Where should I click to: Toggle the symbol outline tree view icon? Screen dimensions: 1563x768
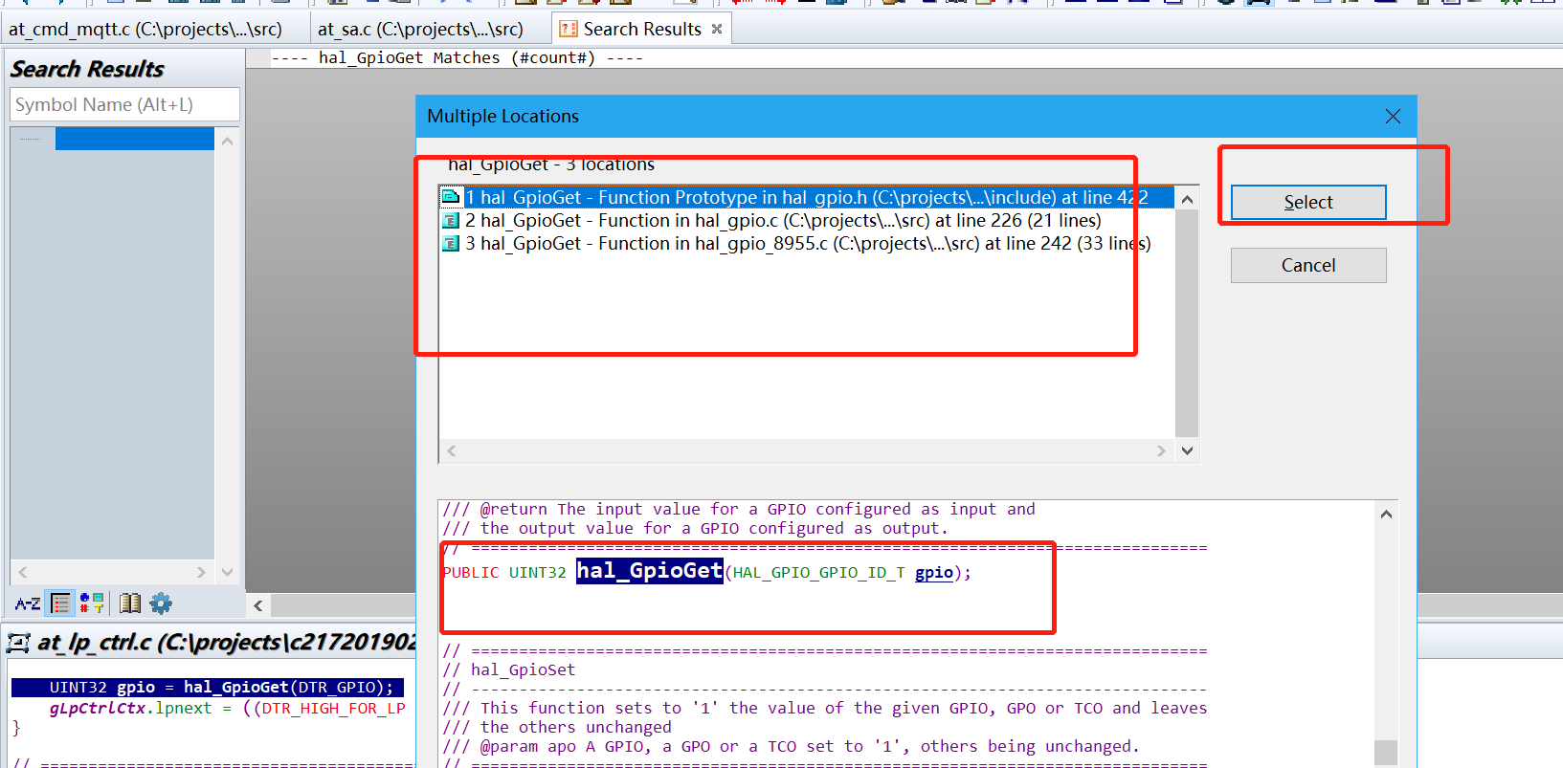60,603
